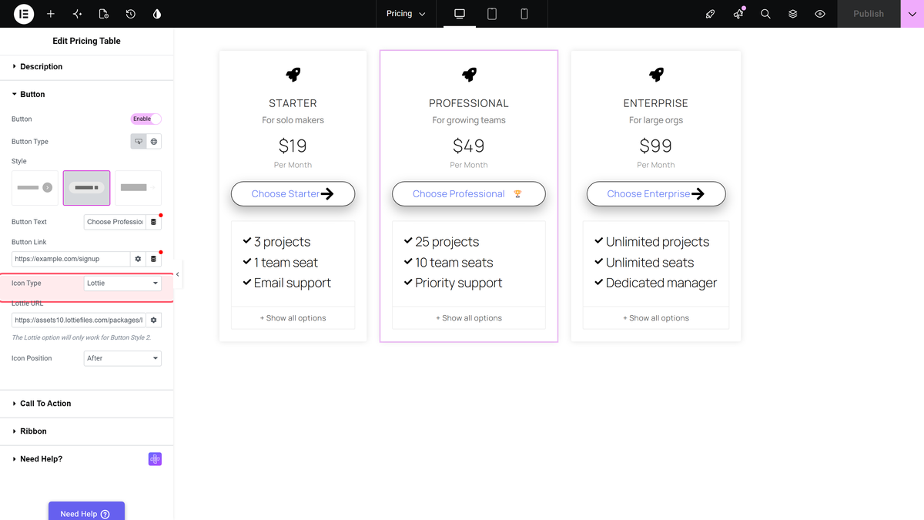Click the $49 price text
Viewport: 924px width, 520px height.
tap(469, 146)
